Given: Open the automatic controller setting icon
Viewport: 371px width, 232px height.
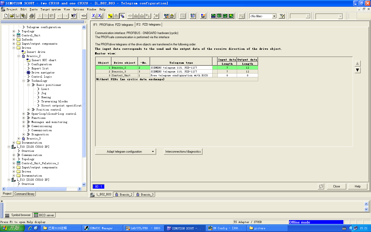Looking at the screenshot, I should [x=231, y=16].
